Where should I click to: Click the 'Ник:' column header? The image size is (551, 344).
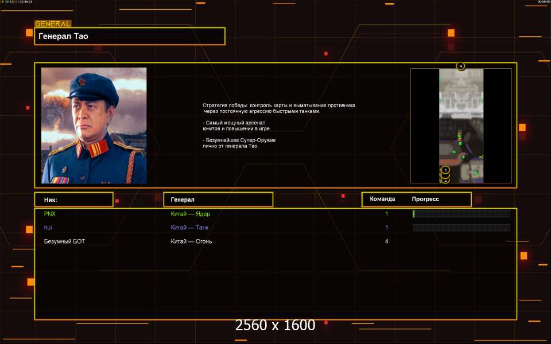(74, 200)
